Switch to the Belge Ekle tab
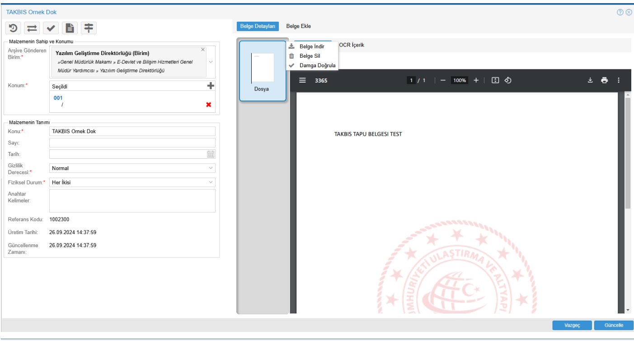 [298, 26]
